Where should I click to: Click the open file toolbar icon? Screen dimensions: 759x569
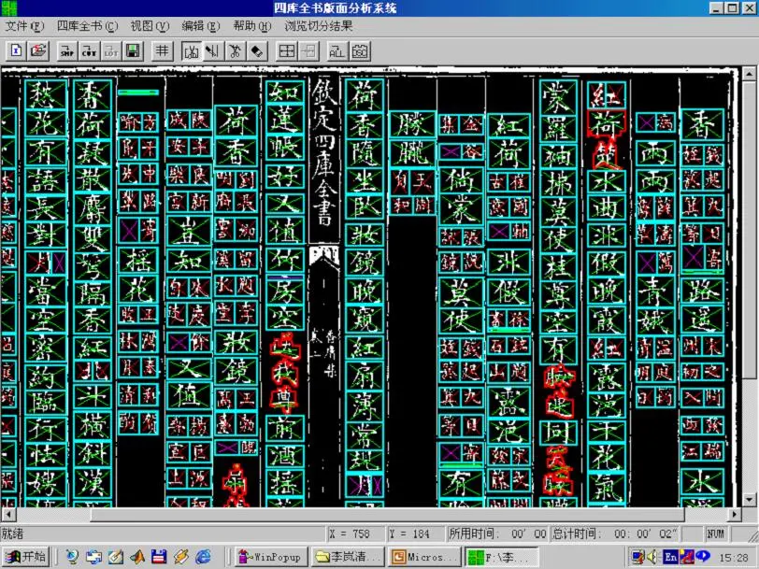click(x=37, y=50)
